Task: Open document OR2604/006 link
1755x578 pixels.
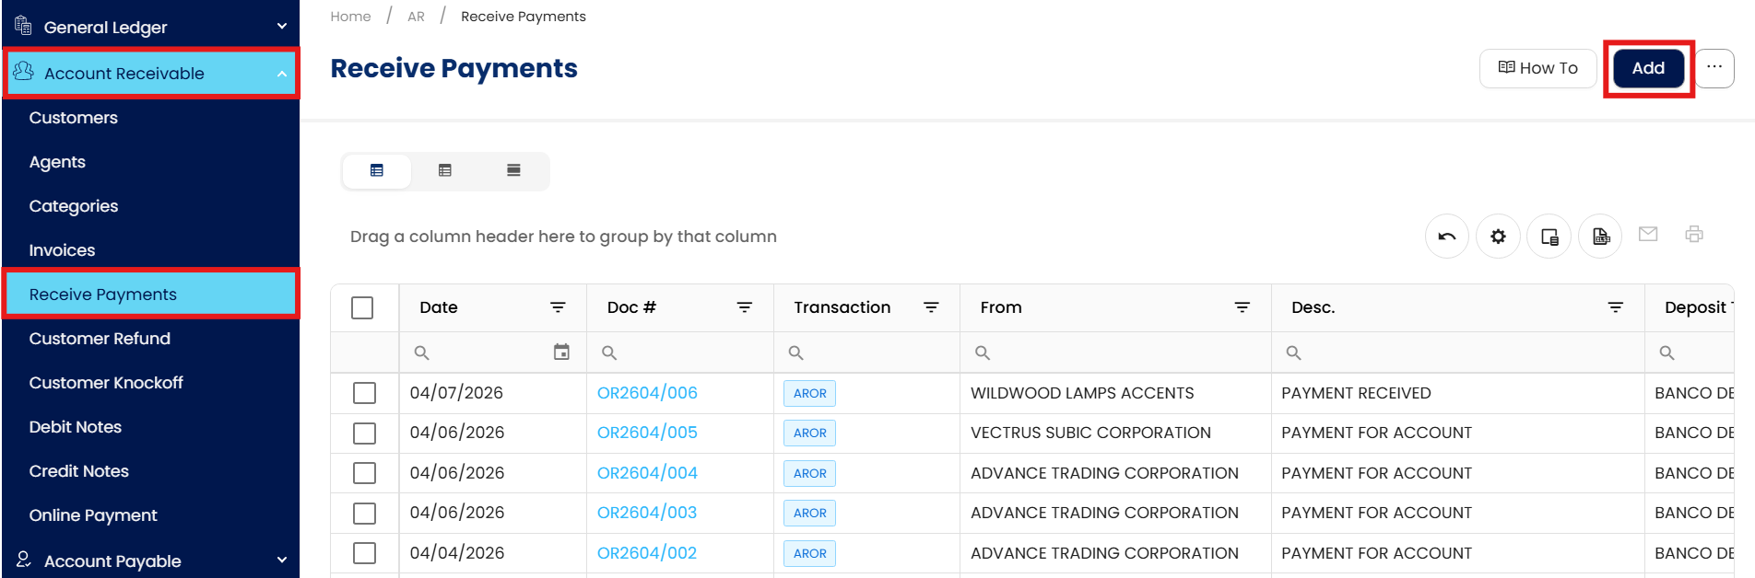Action: (x=647, y=393)
